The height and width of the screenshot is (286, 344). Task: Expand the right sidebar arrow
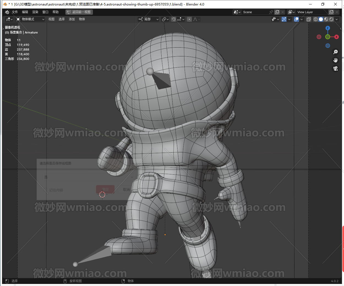point(341,29)
